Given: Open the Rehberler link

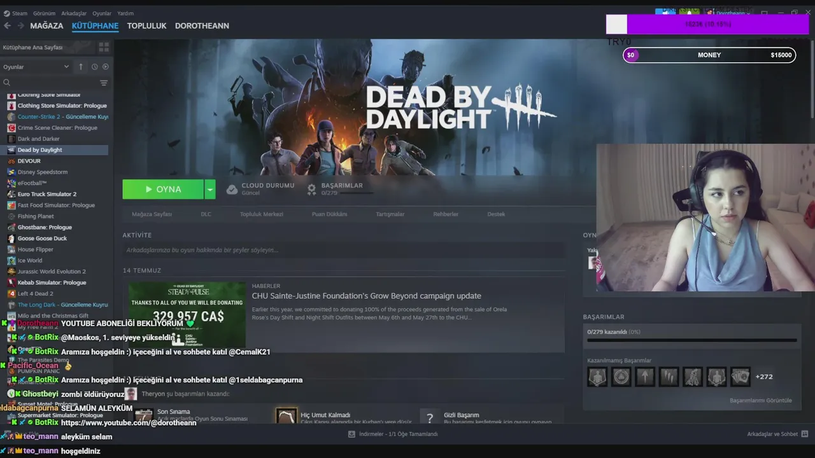Looking at the screenshot, I should (446, 214).
